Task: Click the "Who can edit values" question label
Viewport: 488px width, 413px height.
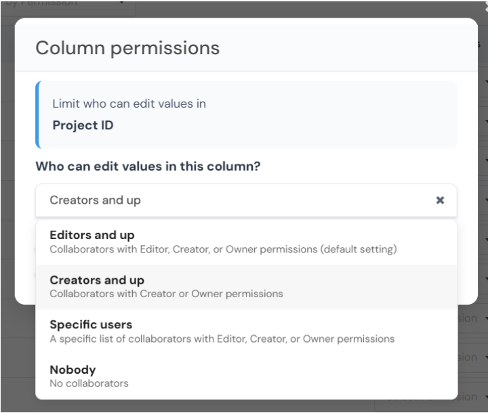Action: 148,166
